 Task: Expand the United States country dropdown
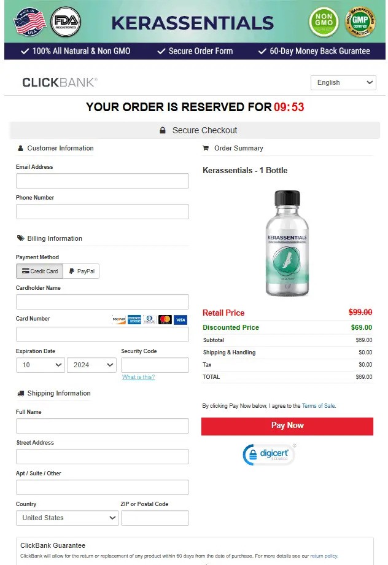point(68,518)
